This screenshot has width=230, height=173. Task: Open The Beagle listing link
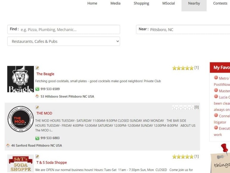45,74
